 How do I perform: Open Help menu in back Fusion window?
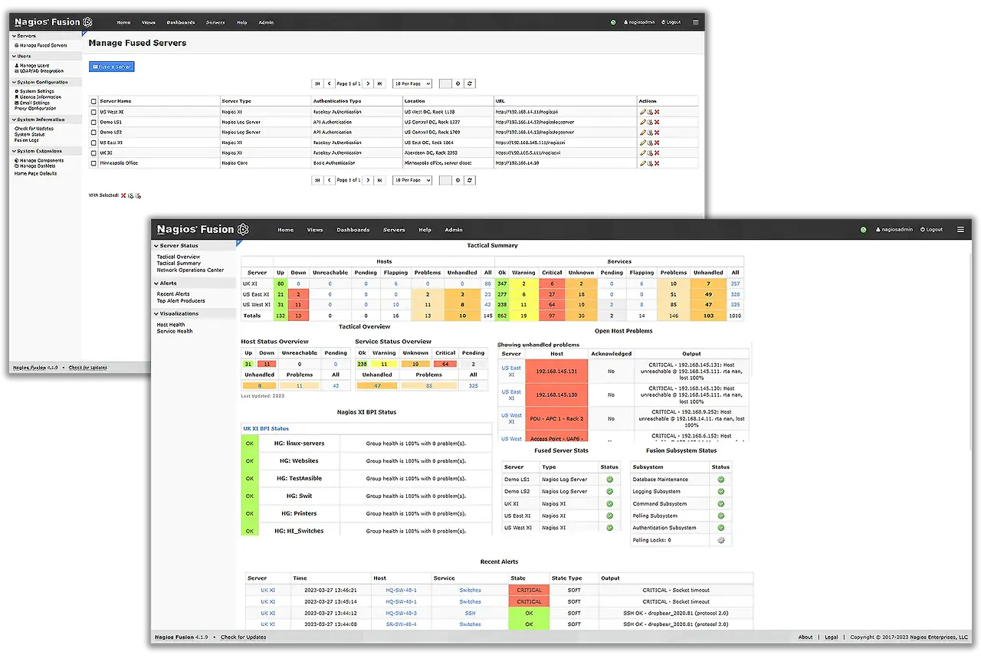(242, 22)
